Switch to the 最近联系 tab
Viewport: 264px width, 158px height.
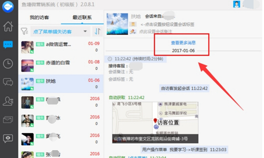(x=82, y=17)
